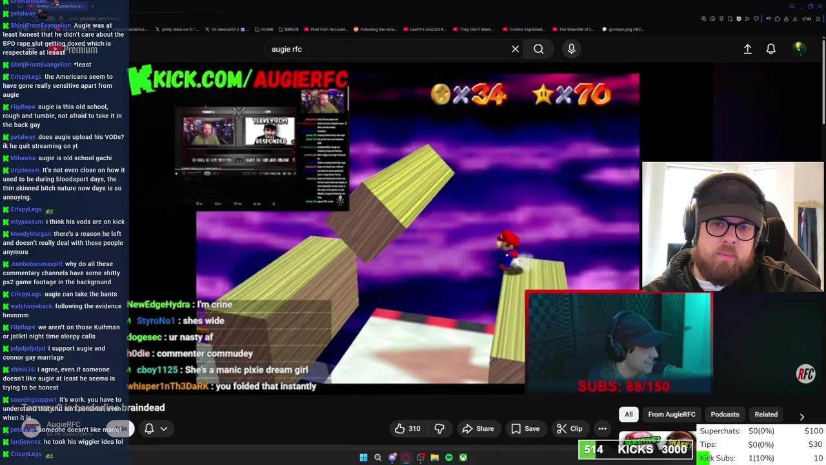The image size is (826, 465).
Task: Open the AI assistant toolbar button
Action: (805, 19)
